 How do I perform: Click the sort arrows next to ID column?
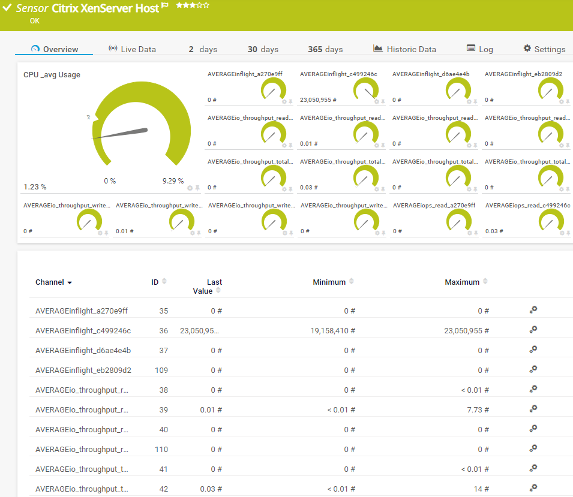point(164,282)
